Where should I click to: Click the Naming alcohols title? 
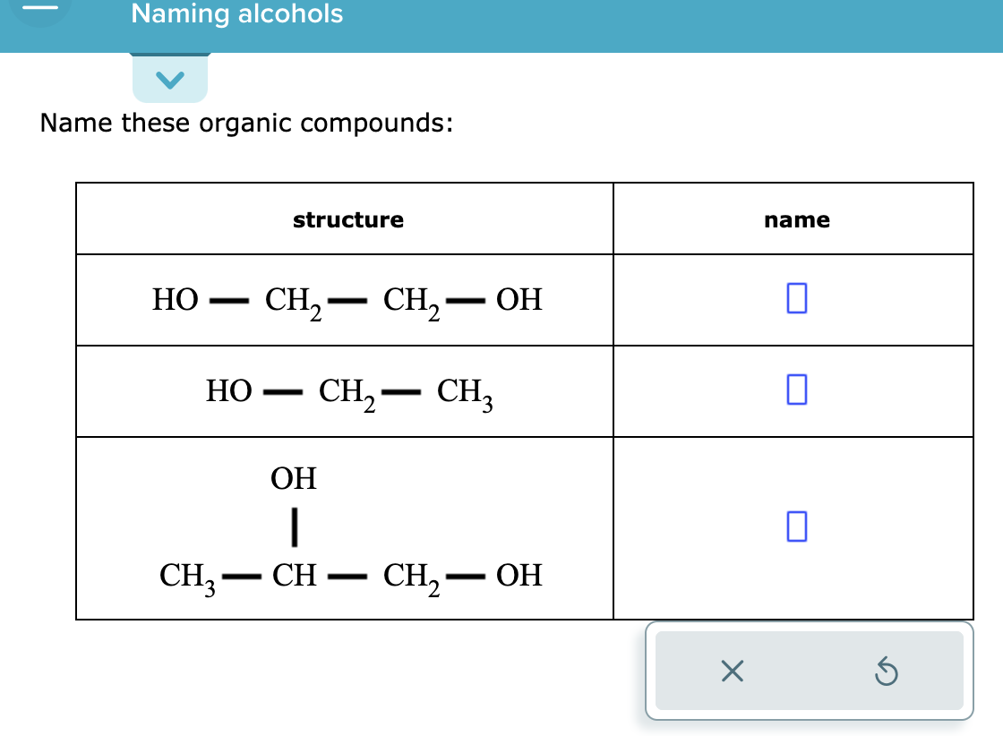tap(236, 14)
